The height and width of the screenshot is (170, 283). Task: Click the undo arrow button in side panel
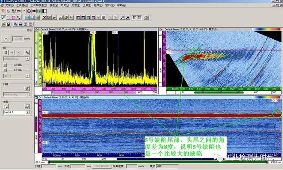click(6, 39)
